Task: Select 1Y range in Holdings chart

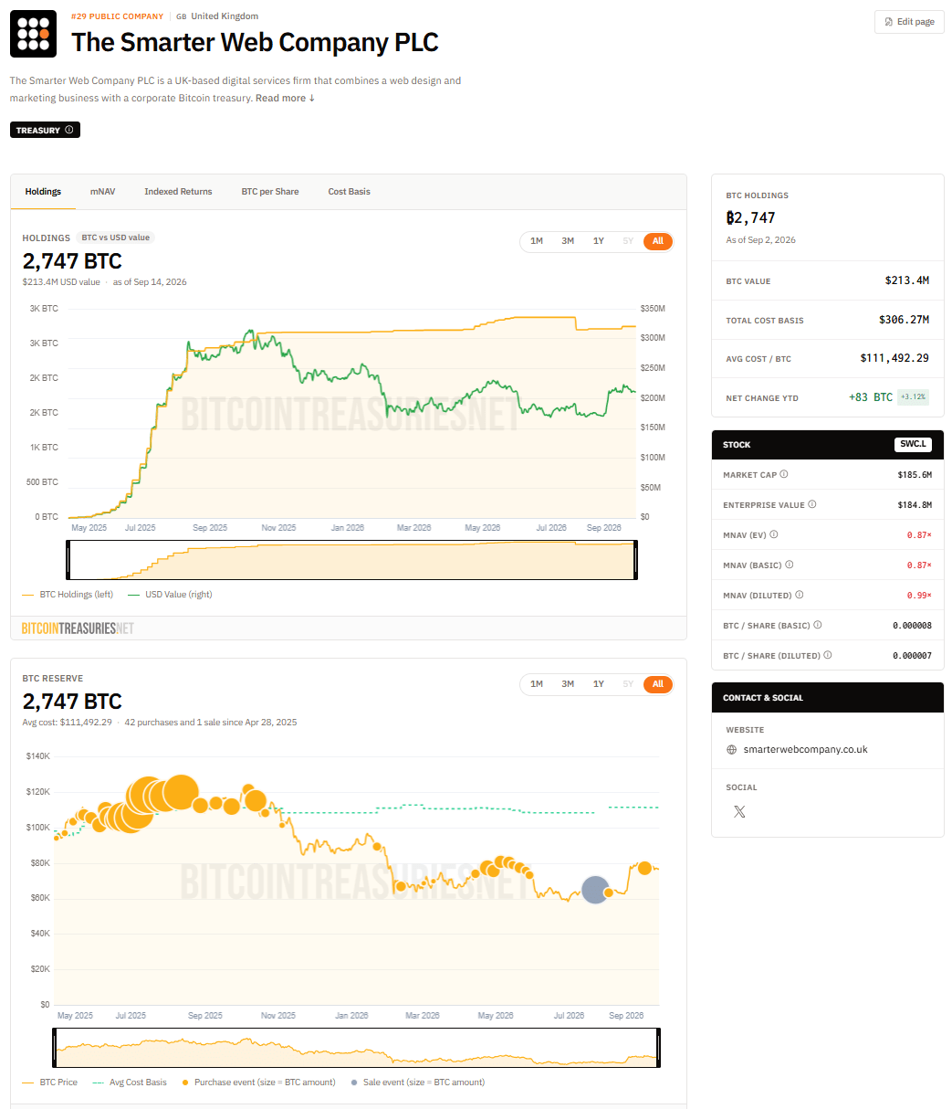Action: pos(599,241)
